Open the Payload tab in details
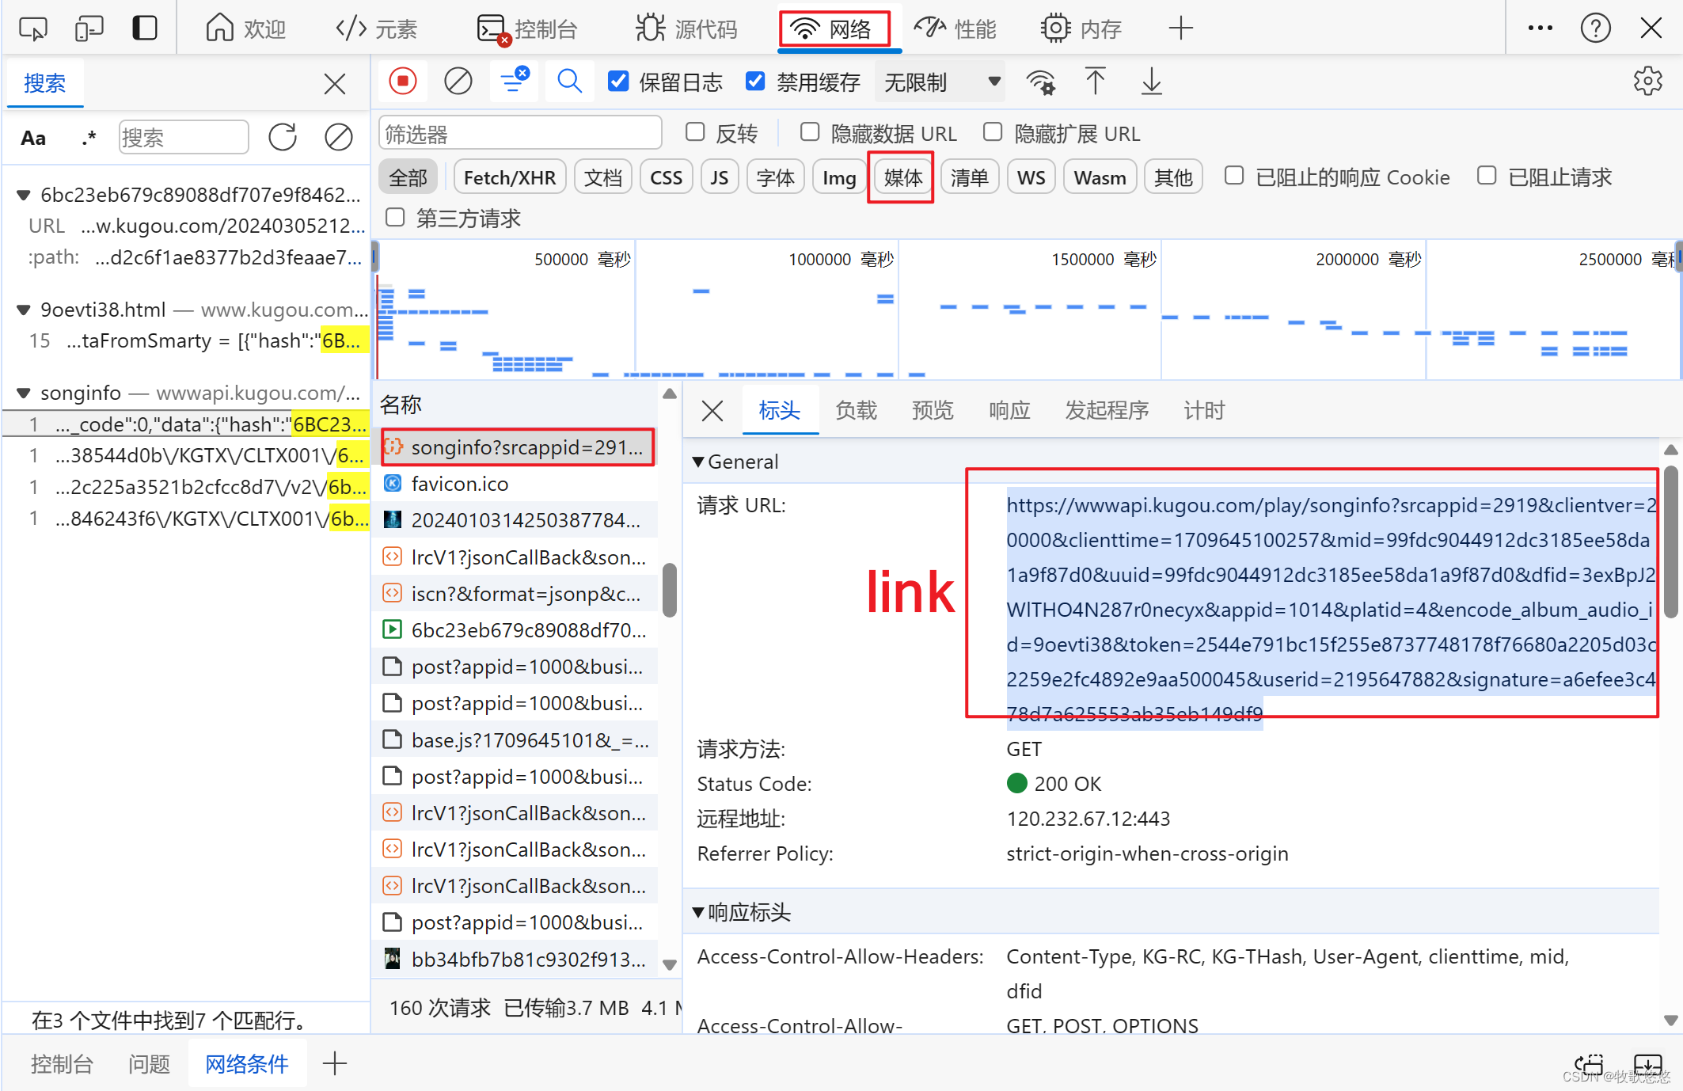1683x1091 pixels. point(856,410)
